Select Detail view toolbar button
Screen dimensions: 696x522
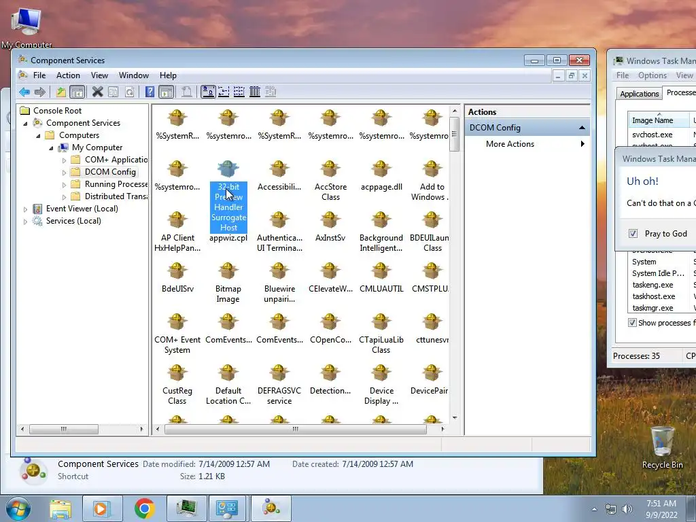(255, 92)
